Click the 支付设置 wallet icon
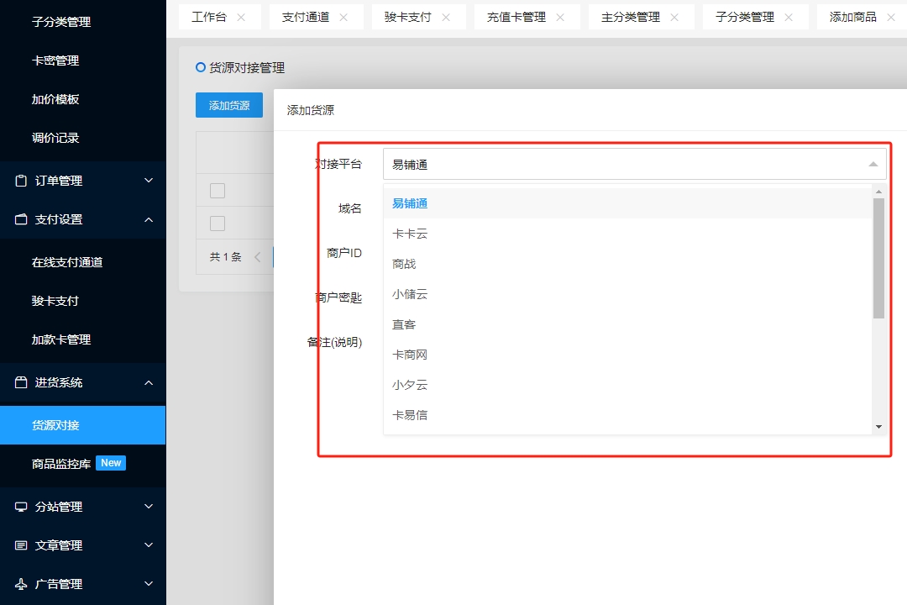This screenshot has height=605, width=907. (x=21, y=219)
